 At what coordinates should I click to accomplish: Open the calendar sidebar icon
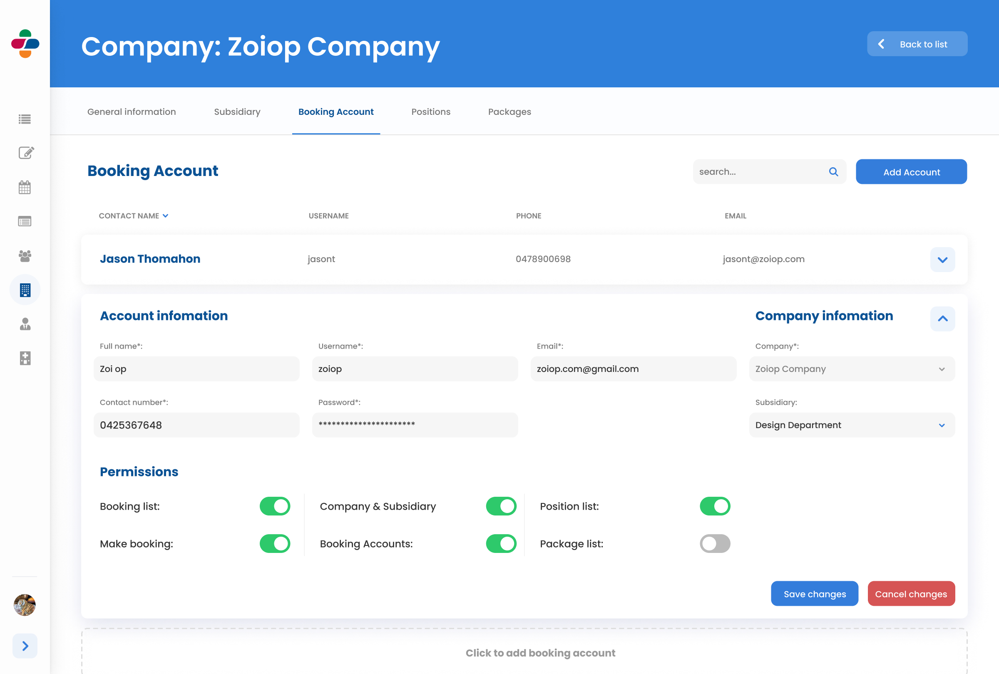pyautogui.click(x=25, y=187)
